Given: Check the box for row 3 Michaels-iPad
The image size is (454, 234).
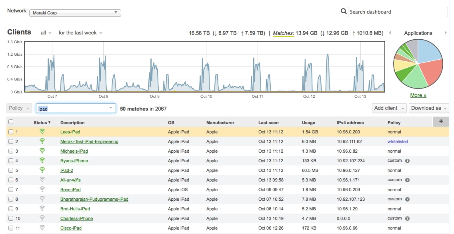Looking at the screenshot, I should (11, 151).
